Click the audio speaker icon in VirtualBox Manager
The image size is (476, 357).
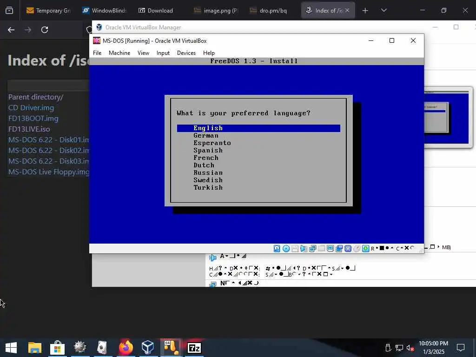(213, 258)
